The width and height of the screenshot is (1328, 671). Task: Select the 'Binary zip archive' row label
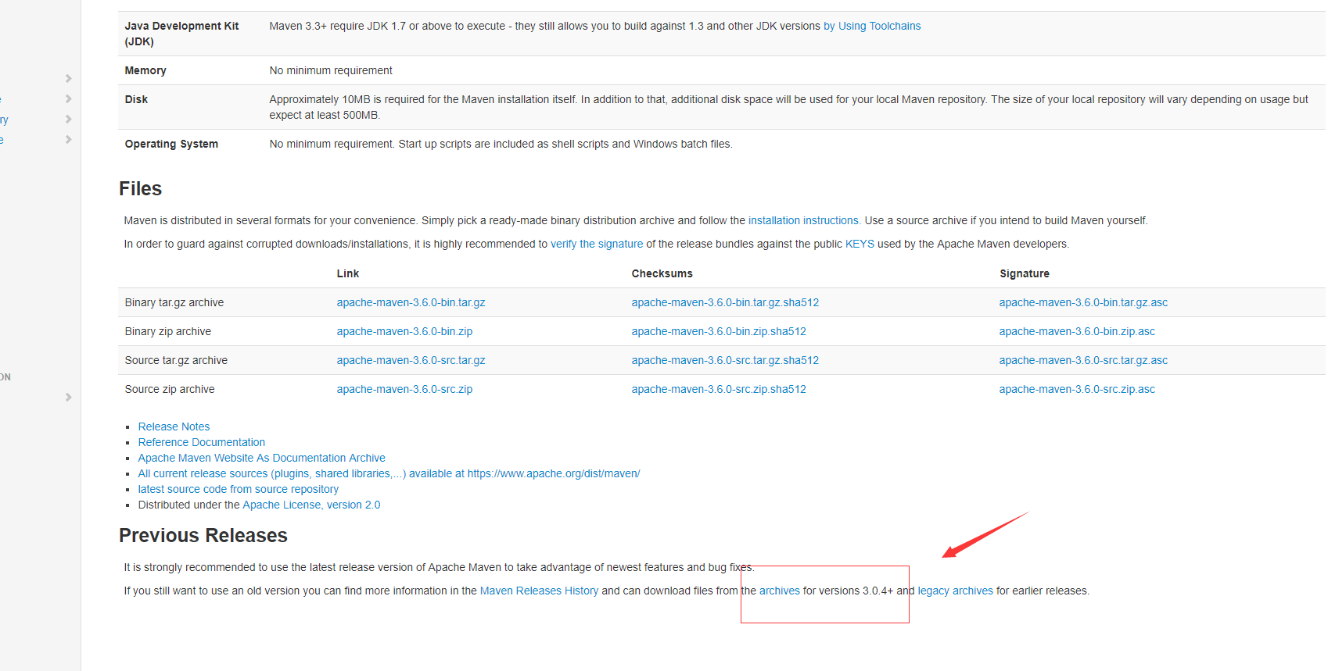coord(168,331)
